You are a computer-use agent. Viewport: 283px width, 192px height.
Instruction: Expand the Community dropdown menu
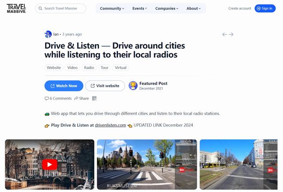112,8
